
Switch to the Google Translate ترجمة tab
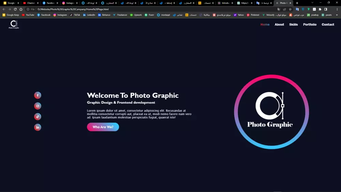[264, 3]
